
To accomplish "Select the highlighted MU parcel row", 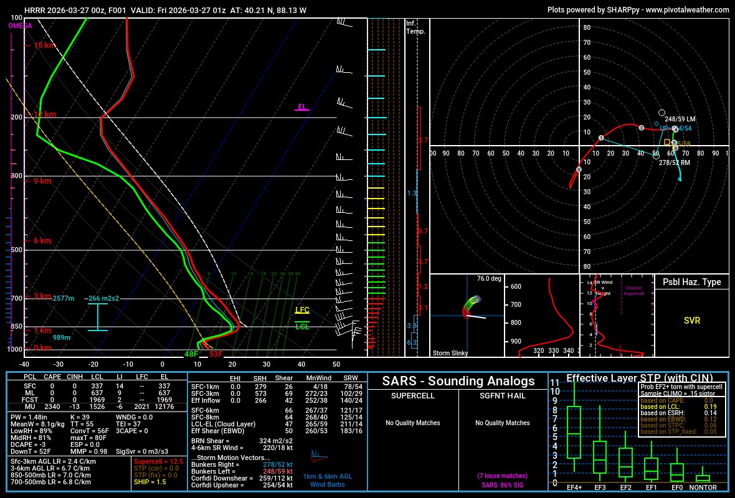I will click(97, 406).
